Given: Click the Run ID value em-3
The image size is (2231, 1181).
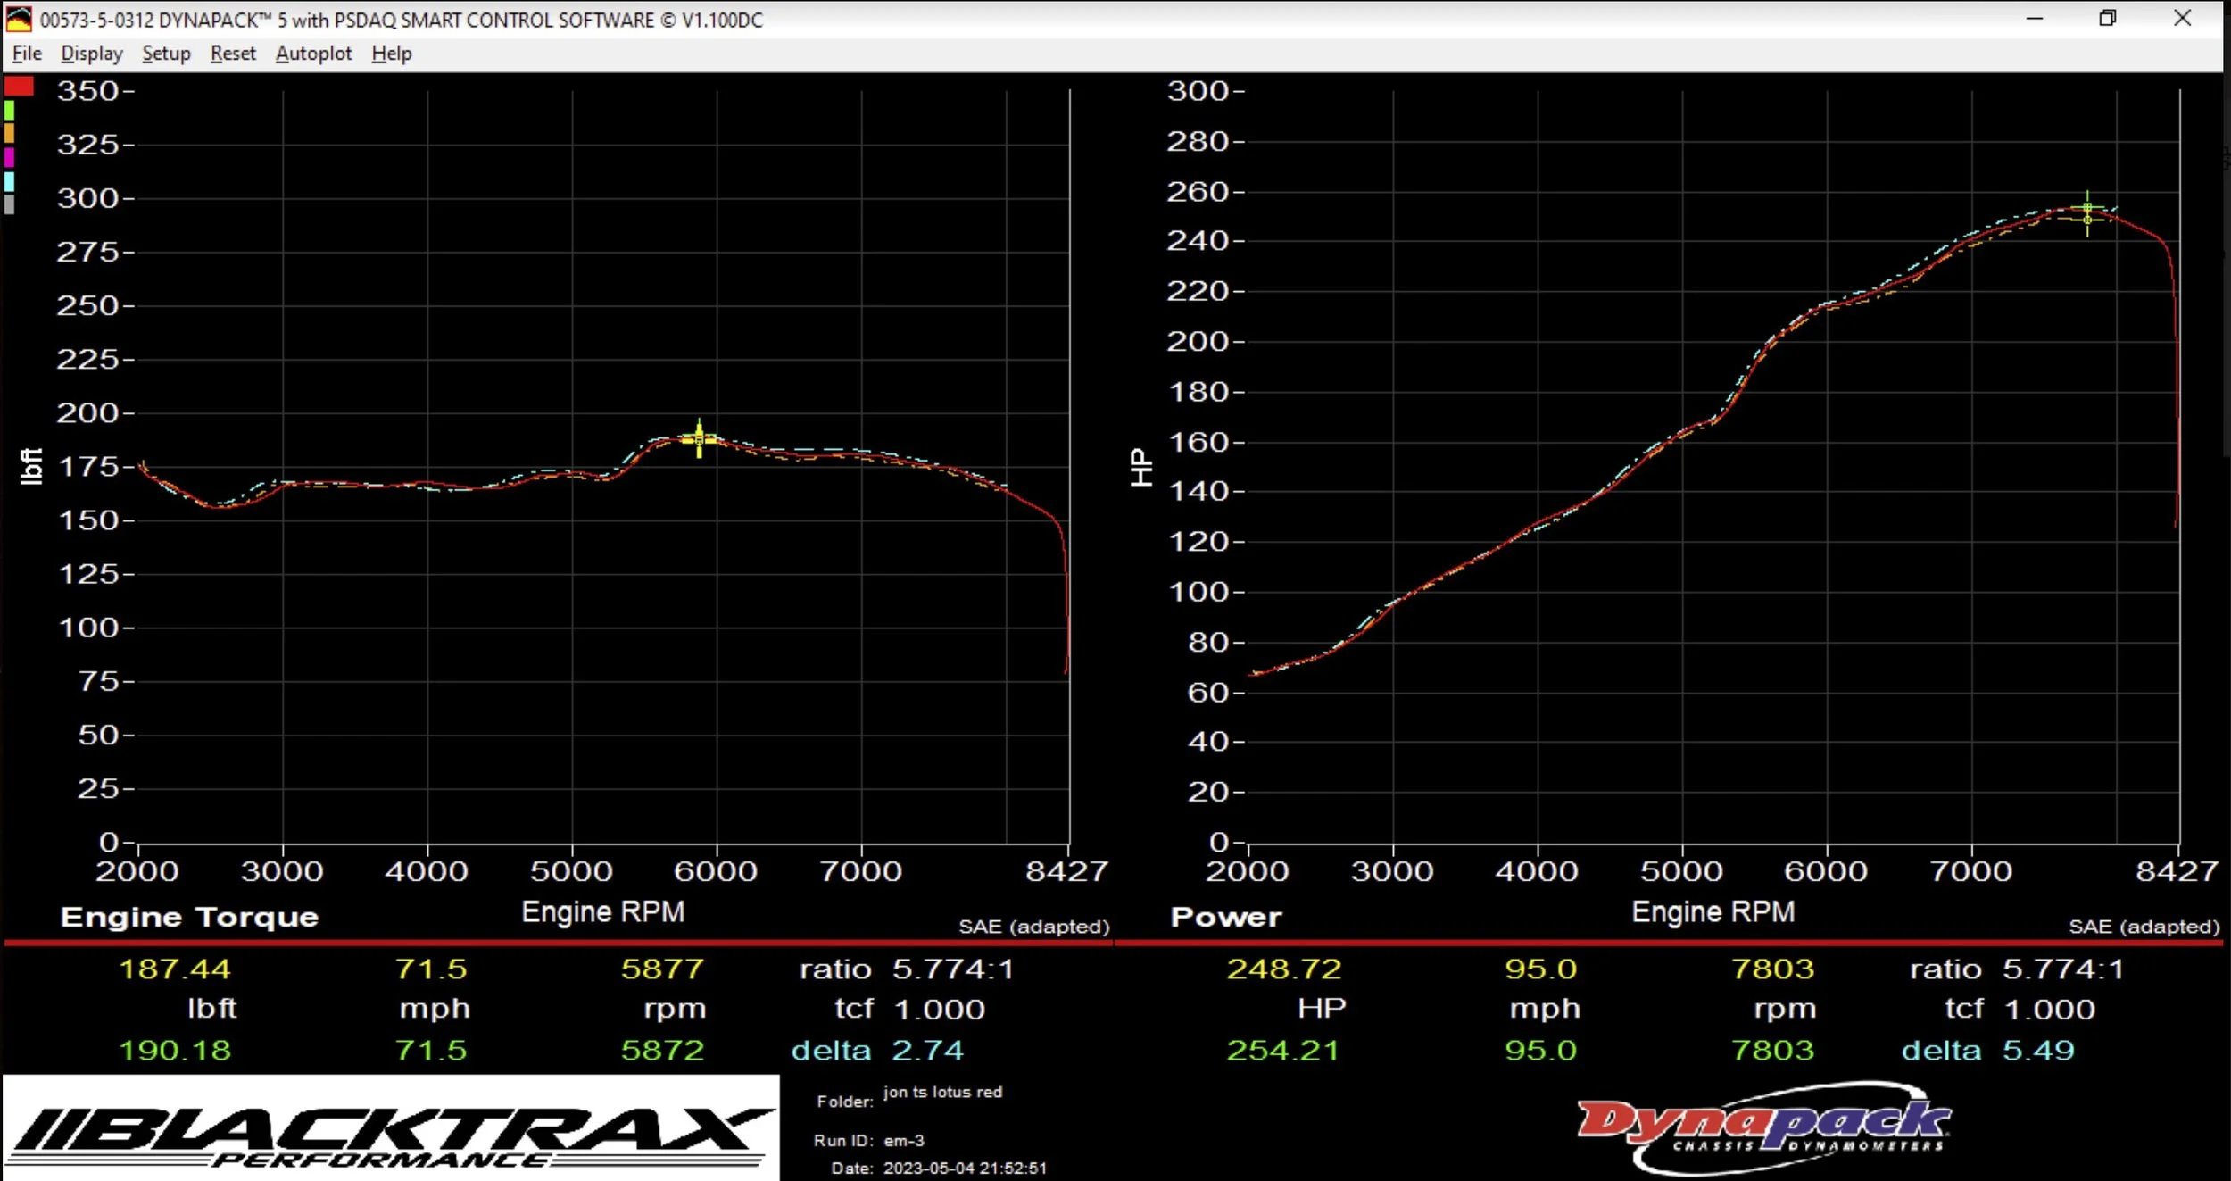Looking at the screenshot, I should click(903, 1141).
